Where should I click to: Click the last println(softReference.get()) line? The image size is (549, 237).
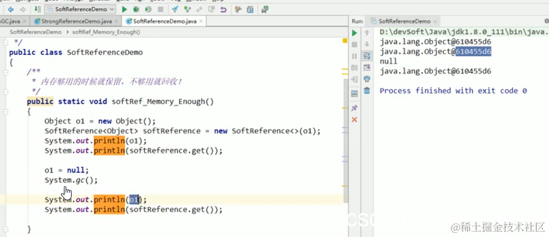(x=134, y=210)
